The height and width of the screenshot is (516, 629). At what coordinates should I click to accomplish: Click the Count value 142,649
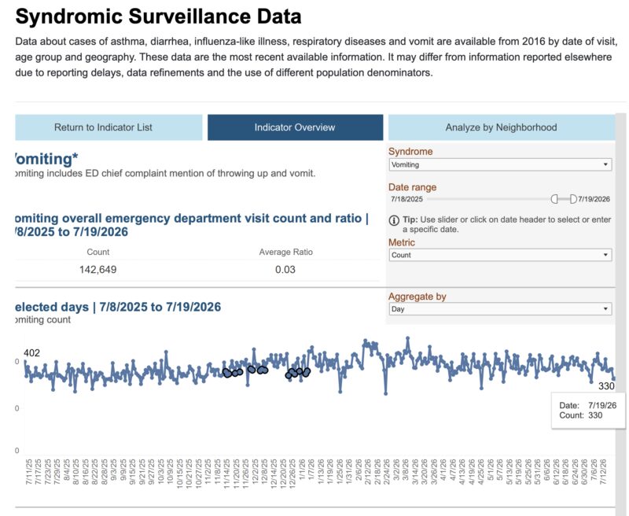tap(97, 270)
